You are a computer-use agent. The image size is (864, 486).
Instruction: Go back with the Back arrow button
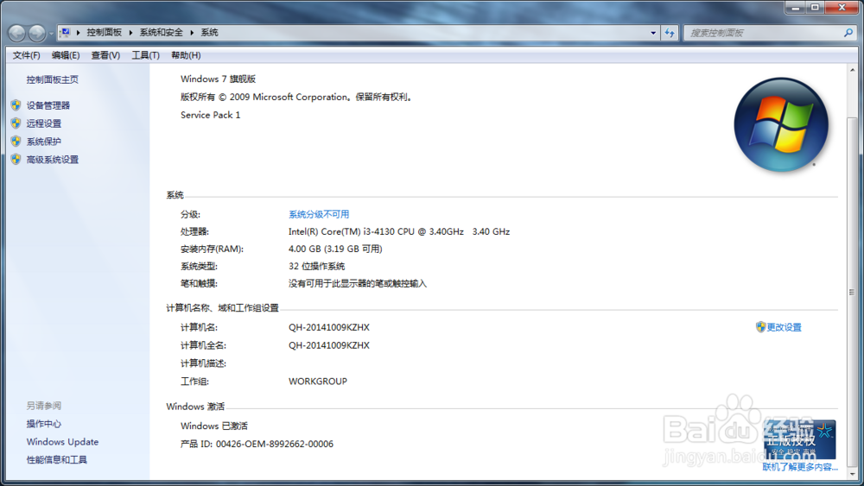click(16, 33)
